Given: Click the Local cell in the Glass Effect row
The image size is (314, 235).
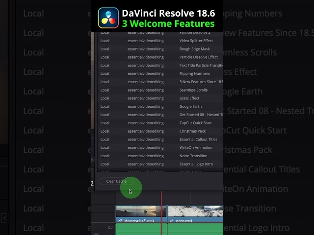Looking at the screenshot, I should coord(105,98).
